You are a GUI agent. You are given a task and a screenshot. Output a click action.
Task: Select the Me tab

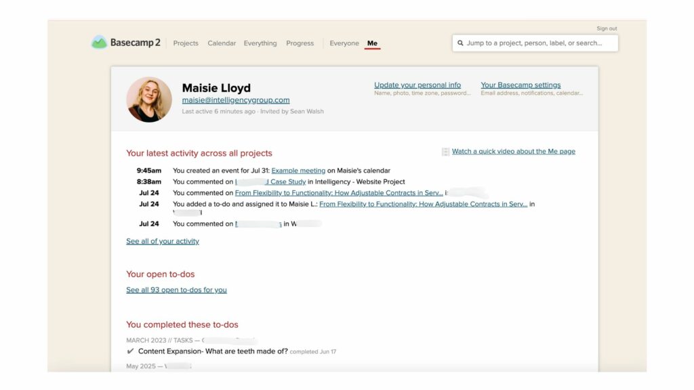coord(372,43)
